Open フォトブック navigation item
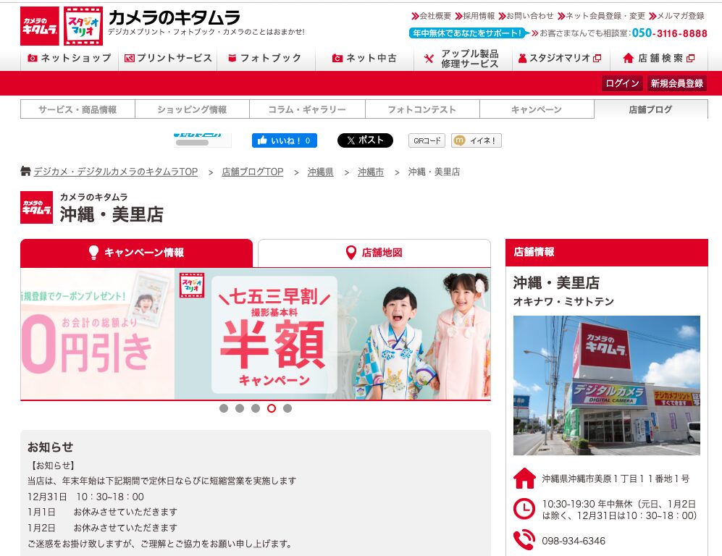Screen dimensions: 722x556 point(266,58)
